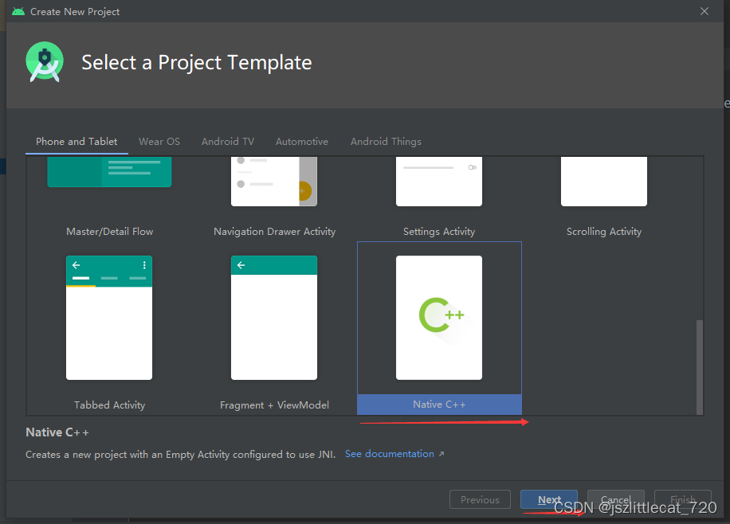Pick the Fragment + ViewModel template preview
730x524 pixels.
pyautogui.click(x=274, y=318)
